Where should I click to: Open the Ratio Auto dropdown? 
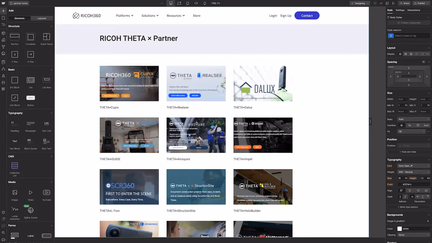(414, 119)
